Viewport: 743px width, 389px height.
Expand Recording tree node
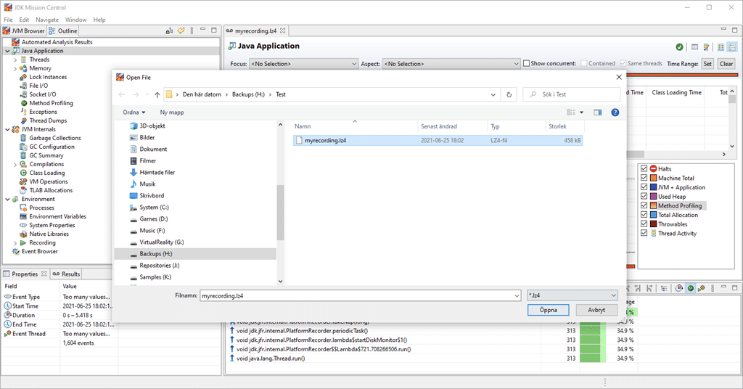(x=15, y=243)
